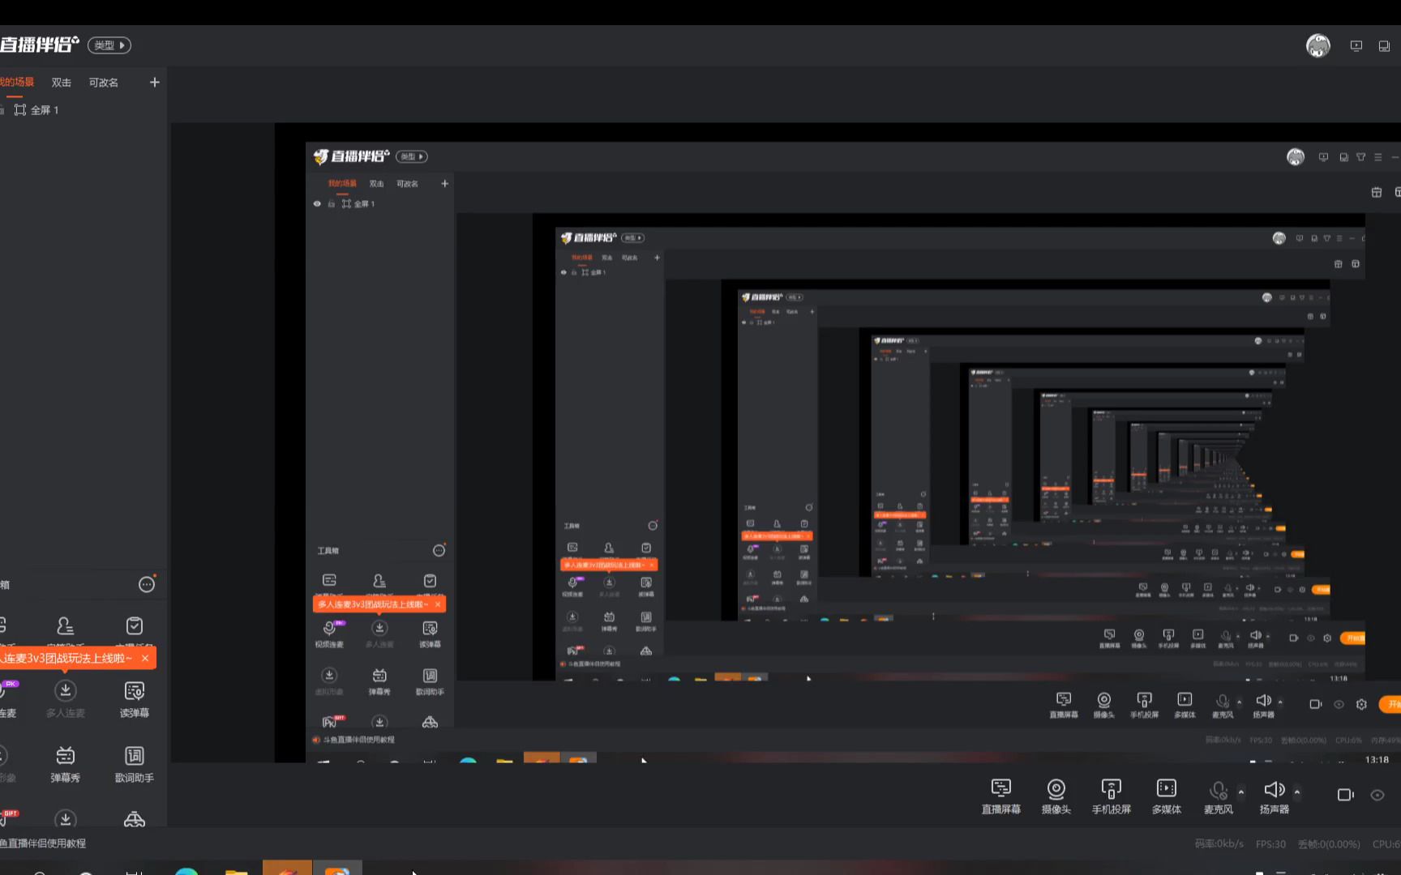This screenshot has height=875, width=1401.
Task: Toggle the 麦克风 mute in the main bottom bar
Action: pyautogui.click(x=1219, y=796)
